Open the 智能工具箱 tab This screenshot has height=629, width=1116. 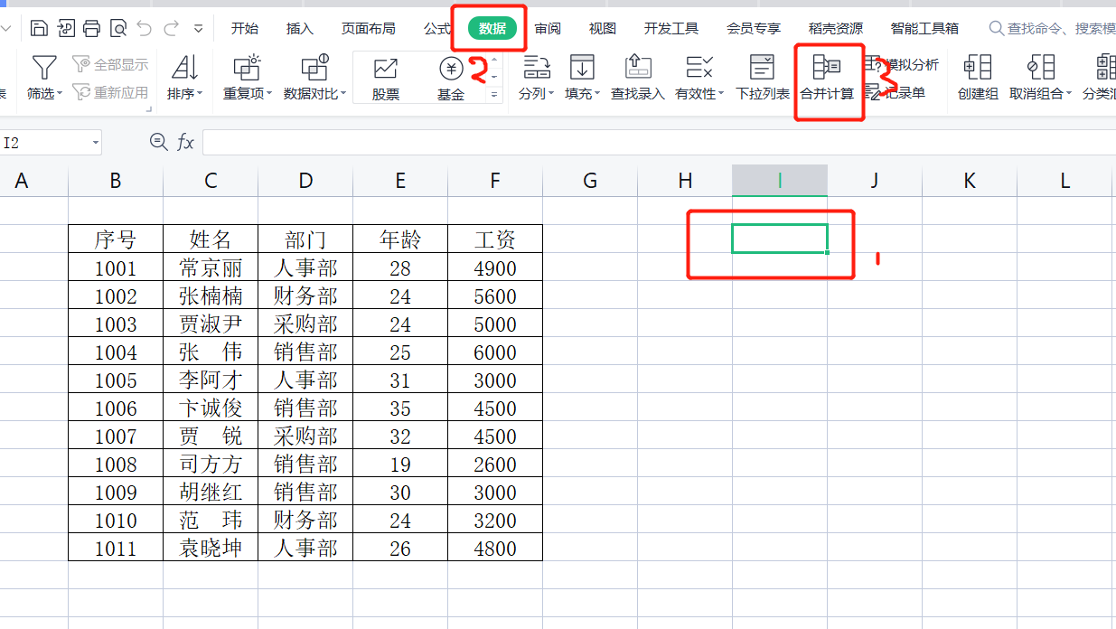click(925, 29)
